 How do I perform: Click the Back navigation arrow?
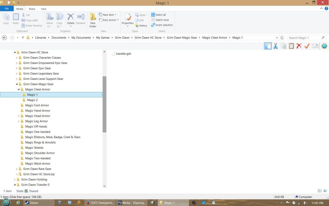pyautogui.click(x=4, y=38)
